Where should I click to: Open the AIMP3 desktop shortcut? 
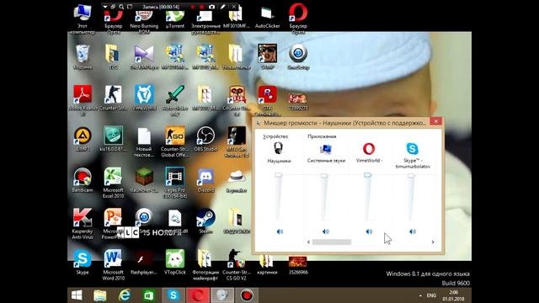[x=83, y=139]
